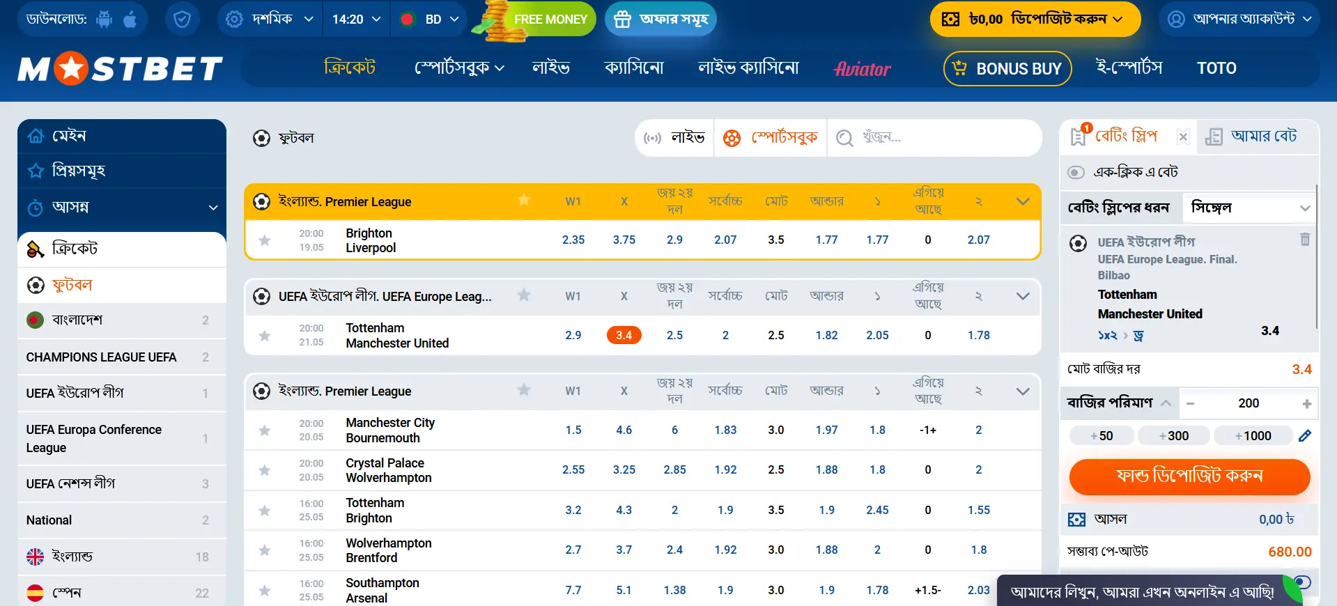
Task: Click the orange fund deposit button
Action: 1189,476
